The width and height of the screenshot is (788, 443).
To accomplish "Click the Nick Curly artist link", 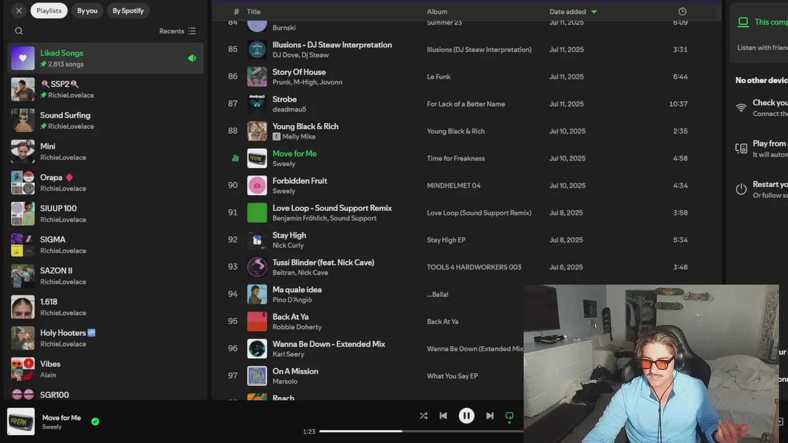I will coord(288,245).
